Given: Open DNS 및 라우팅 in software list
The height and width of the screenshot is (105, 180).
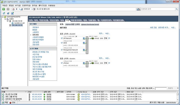Looking at the screenshot, I should point(37,57).
